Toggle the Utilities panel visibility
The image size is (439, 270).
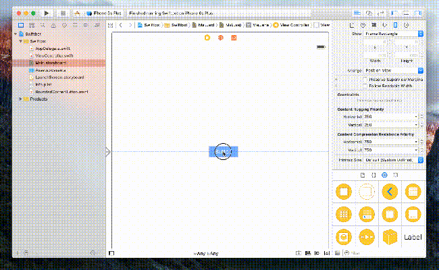click(417, 13)
